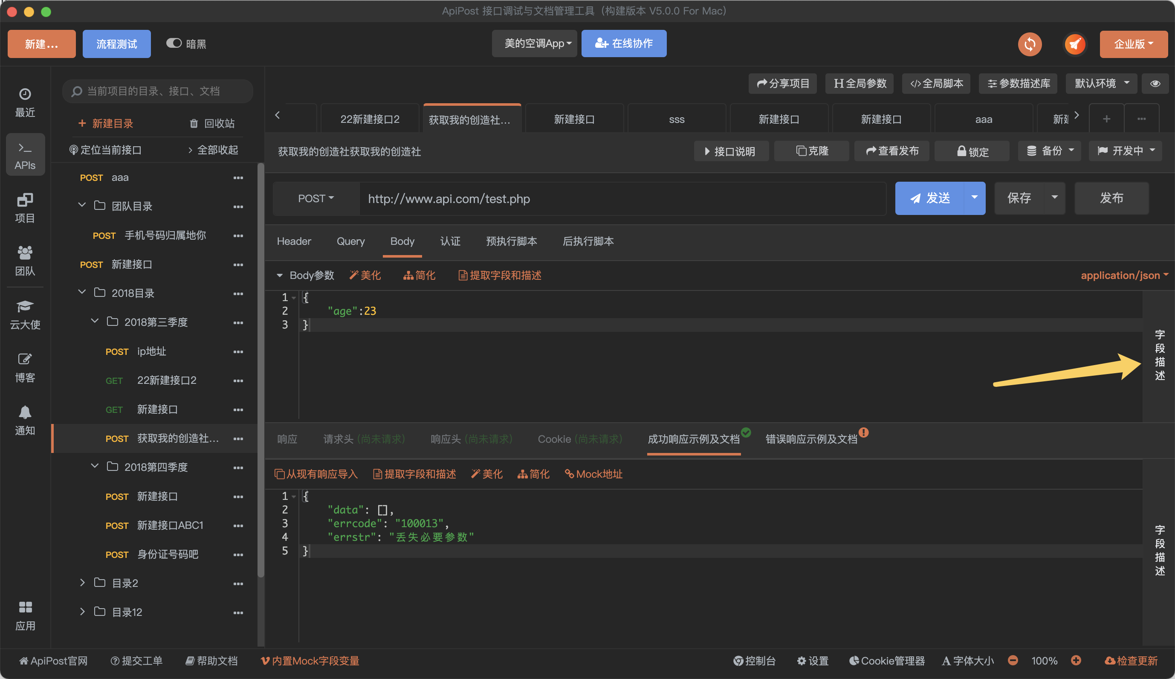
Task: Click the 发送 send button
Action: 930,198
